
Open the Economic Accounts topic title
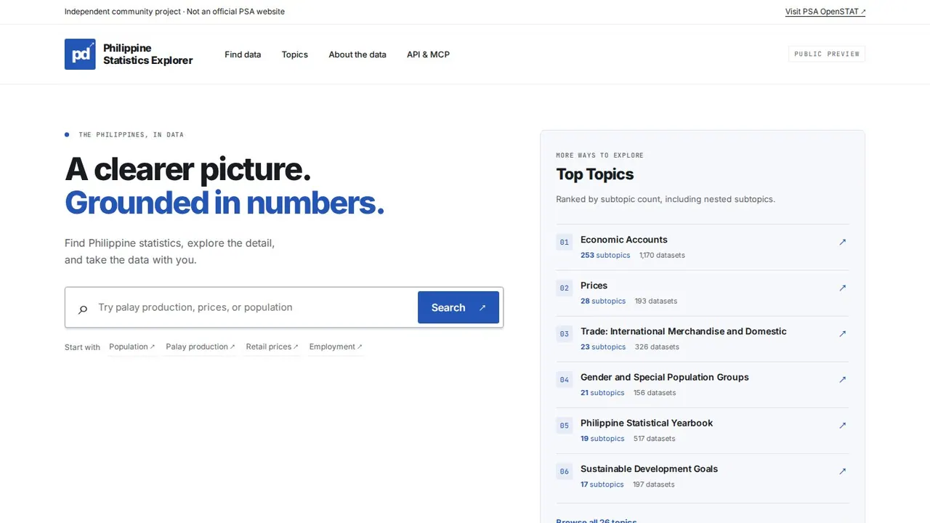[x=624, y=240]
